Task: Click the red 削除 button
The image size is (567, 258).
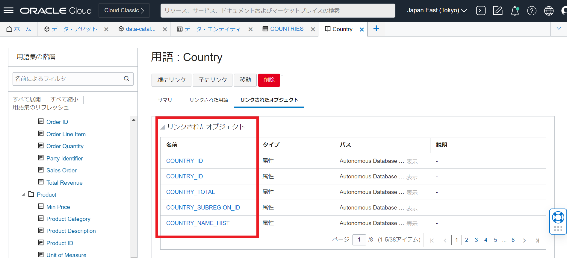Action: point(269,80)
